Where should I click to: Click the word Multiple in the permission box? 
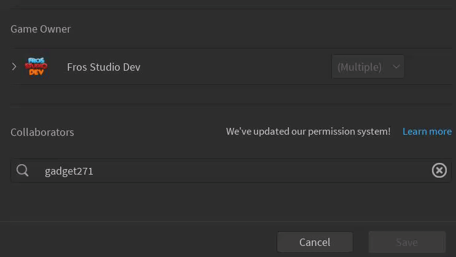pyautogui.click(x=360, y=66)
